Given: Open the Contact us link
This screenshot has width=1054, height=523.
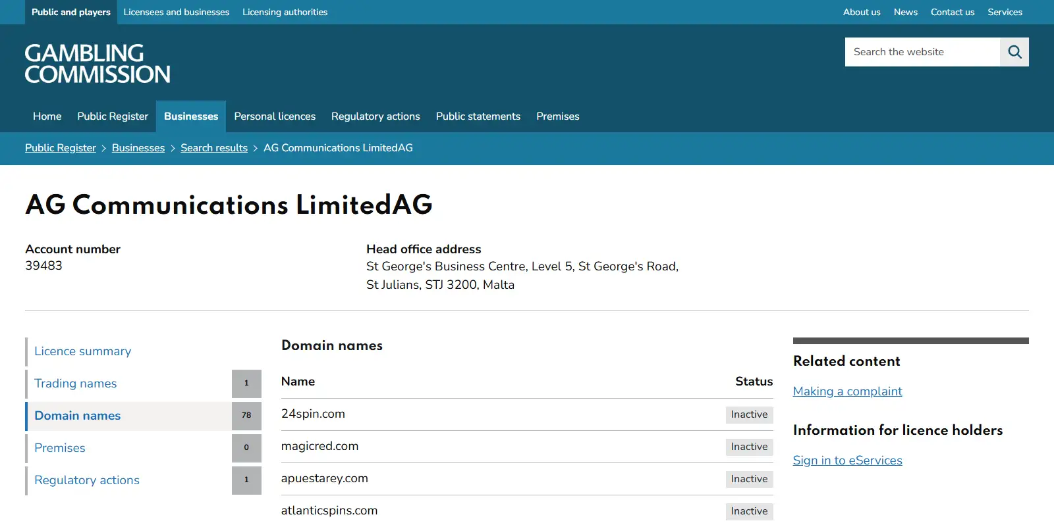Looking at the screenshot, I should [953, 12].
